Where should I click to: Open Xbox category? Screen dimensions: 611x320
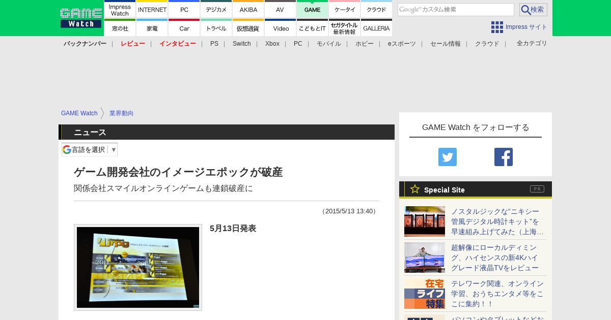pos(272,44)
